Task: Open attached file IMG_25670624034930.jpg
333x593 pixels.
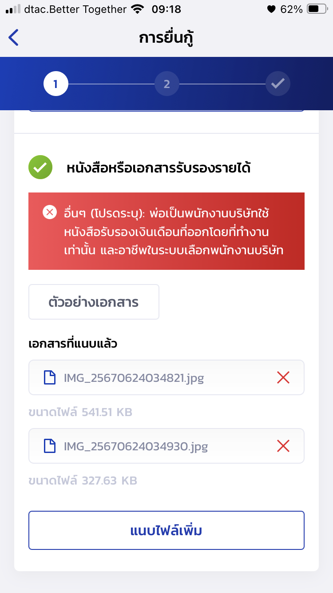Action: click(x=135, y=446)
